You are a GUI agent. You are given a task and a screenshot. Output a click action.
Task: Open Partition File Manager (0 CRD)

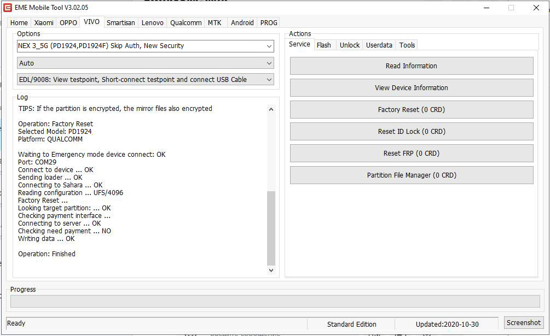412,175
